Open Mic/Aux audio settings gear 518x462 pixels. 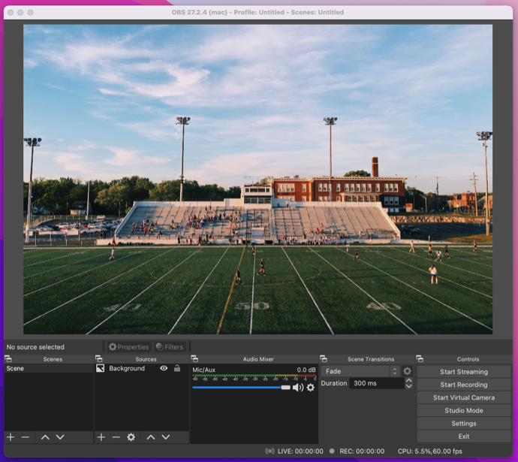(310, 388)
